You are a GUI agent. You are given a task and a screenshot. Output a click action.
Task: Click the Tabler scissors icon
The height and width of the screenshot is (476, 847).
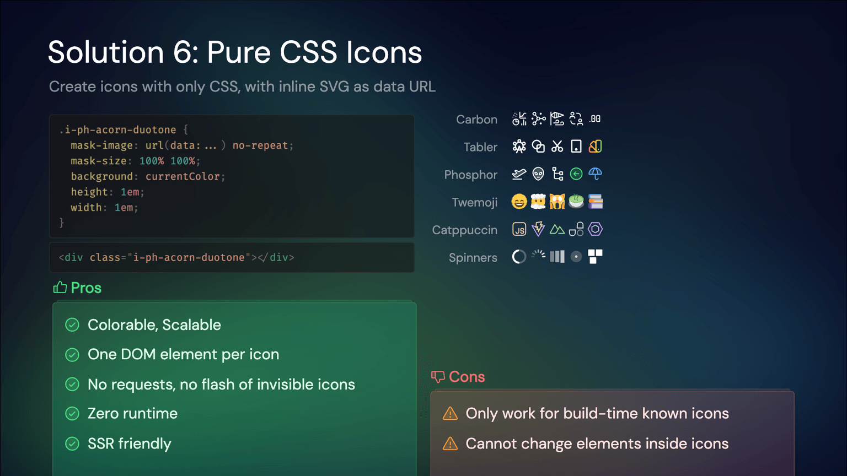(557, 147)
